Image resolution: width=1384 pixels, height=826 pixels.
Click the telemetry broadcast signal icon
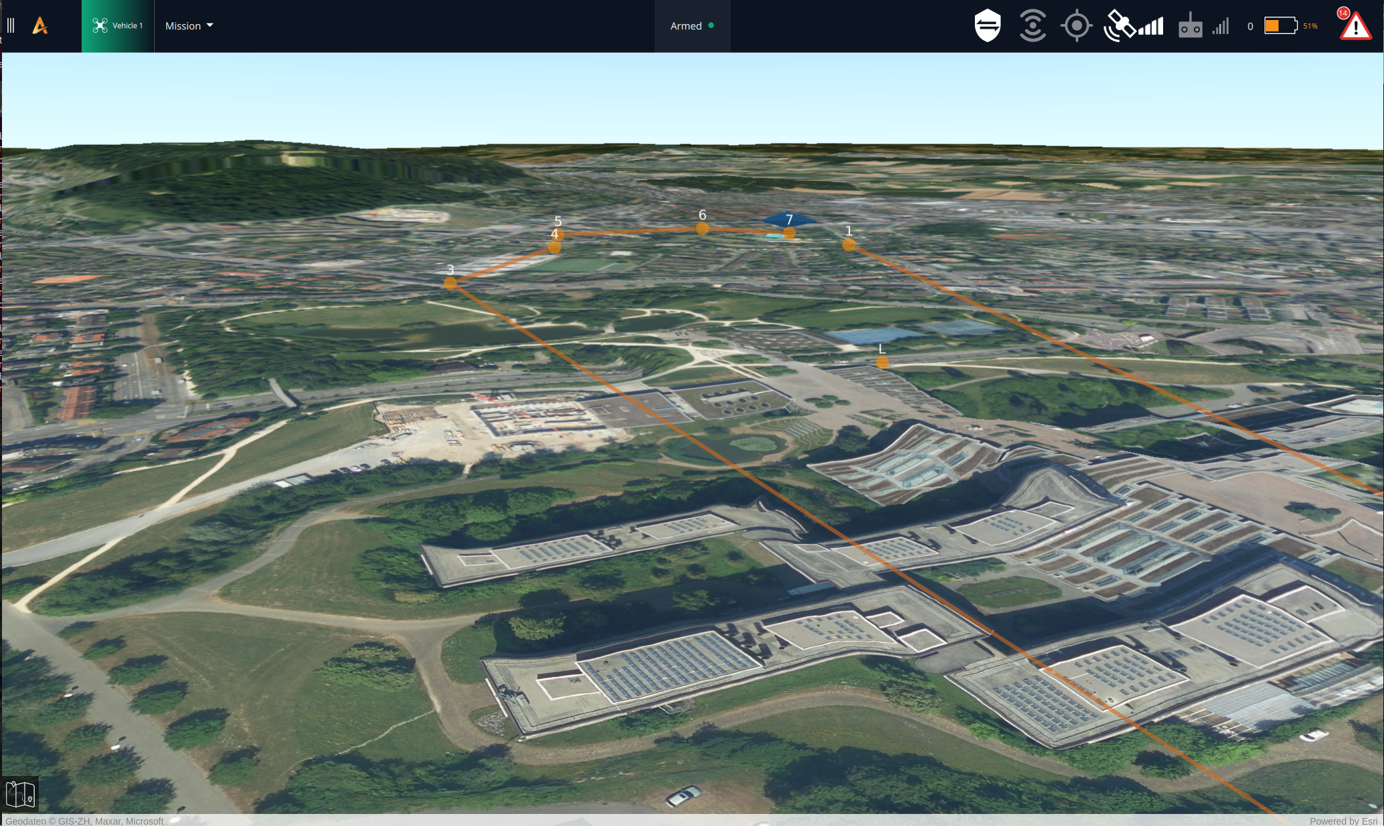pyautogui.click(x=1032, y=26)
